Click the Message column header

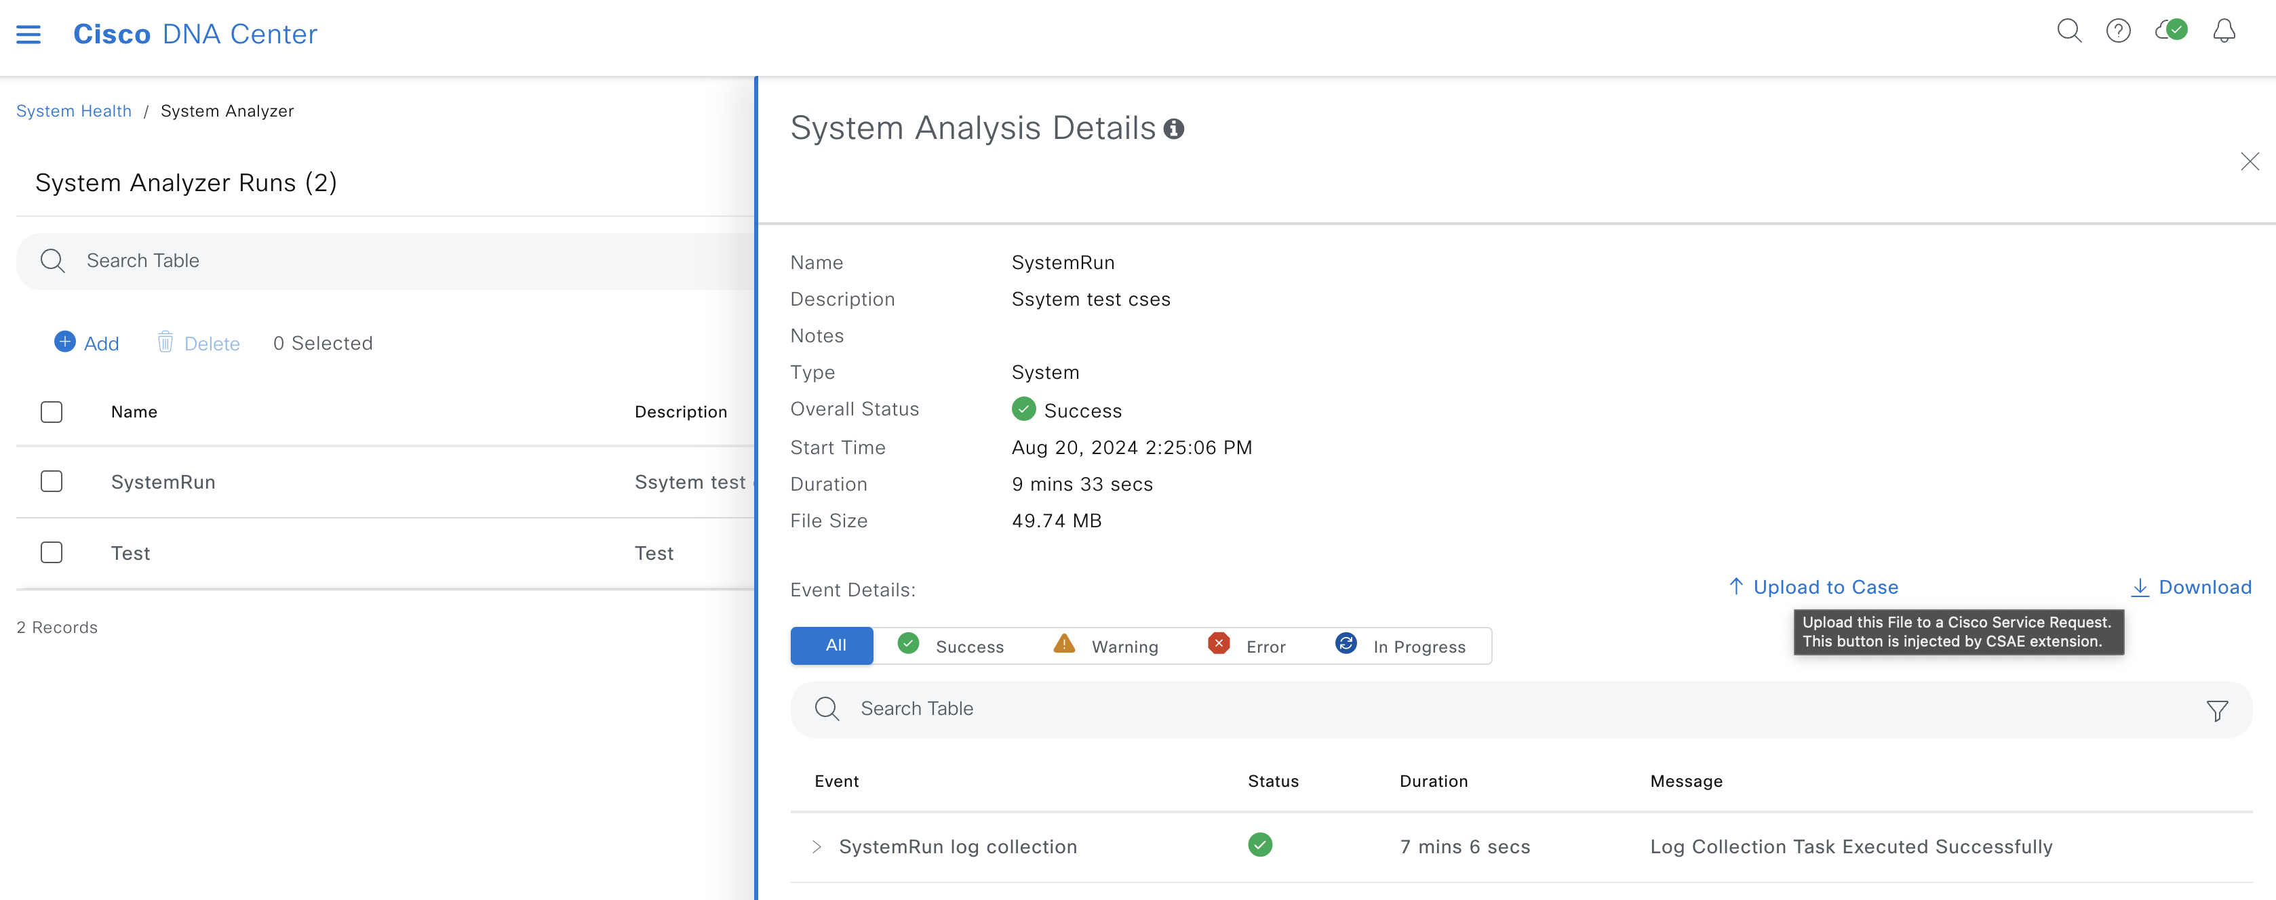(x=1686, y=781)
